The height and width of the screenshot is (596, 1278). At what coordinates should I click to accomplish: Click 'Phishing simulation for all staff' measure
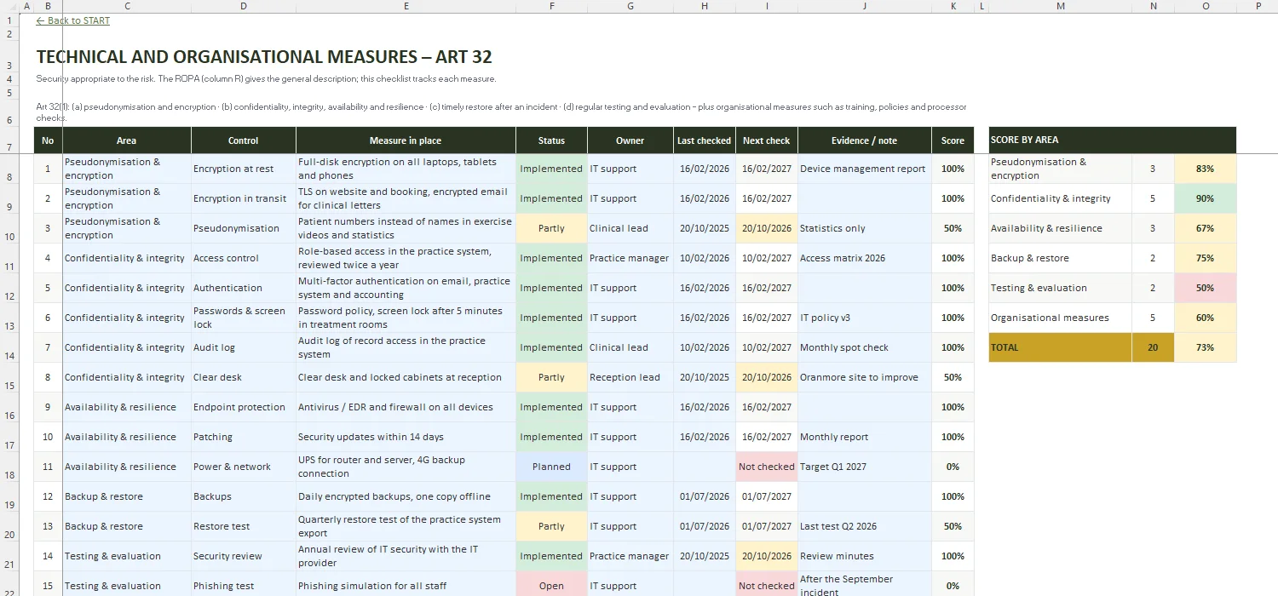click(406, 585)
